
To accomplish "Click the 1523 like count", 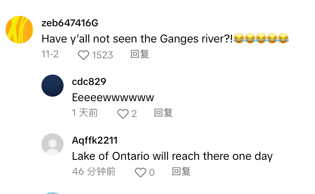I will [103, 55].
